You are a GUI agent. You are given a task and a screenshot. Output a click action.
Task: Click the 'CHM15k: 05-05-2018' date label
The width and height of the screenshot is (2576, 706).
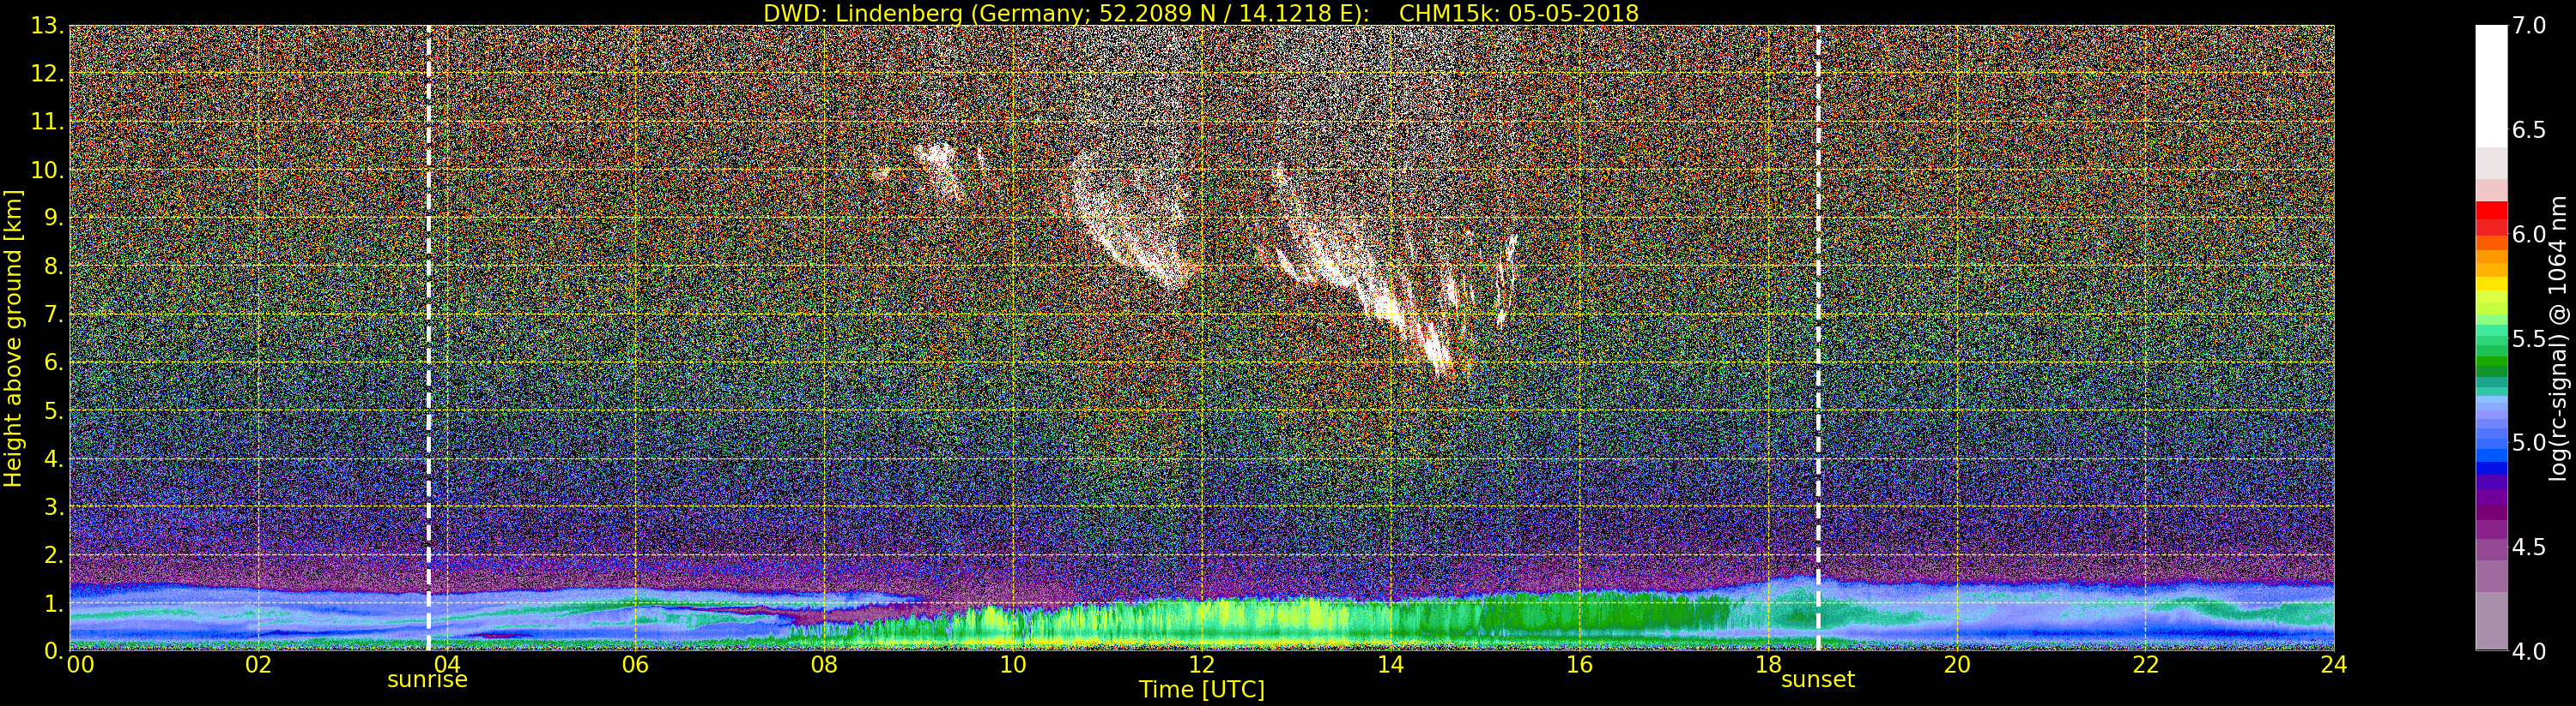click(x=1519, y=13)
